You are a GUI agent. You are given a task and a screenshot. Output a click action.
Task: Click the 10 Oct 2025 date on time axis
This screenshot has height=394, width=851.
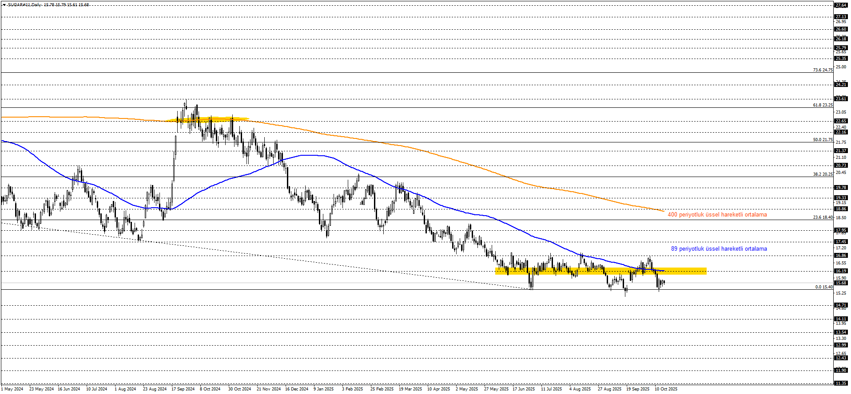pos(666,389)
